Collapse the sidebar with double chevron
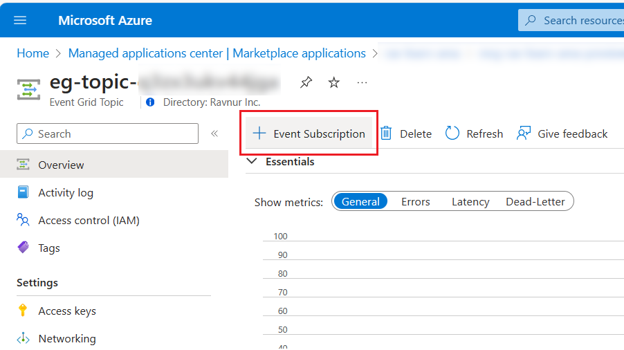624x350 pixels. [214, 133]
